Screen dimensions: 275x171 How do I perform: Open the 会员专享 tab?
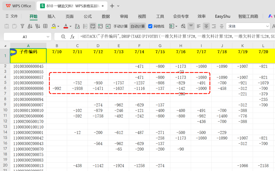(x=181, y=16)
